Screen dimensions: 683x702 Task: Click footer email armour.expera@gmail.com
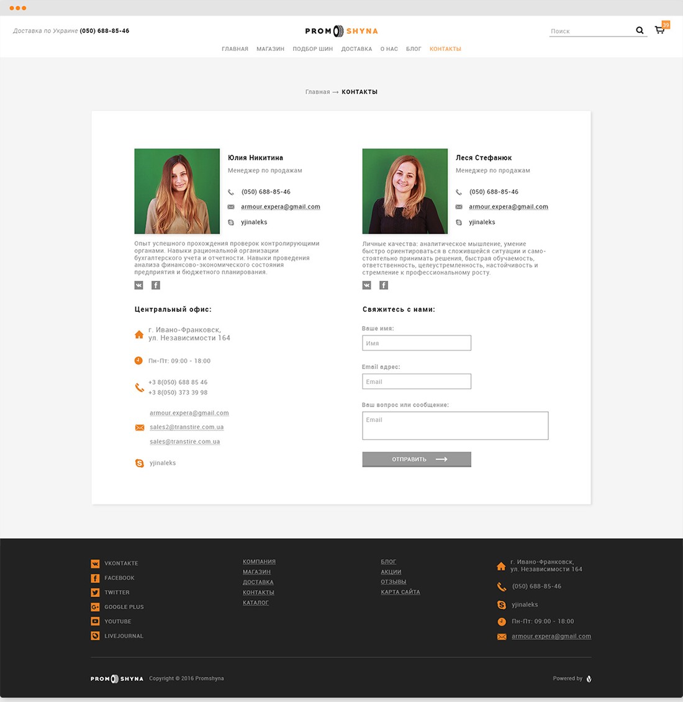click(x=551, y=636)
